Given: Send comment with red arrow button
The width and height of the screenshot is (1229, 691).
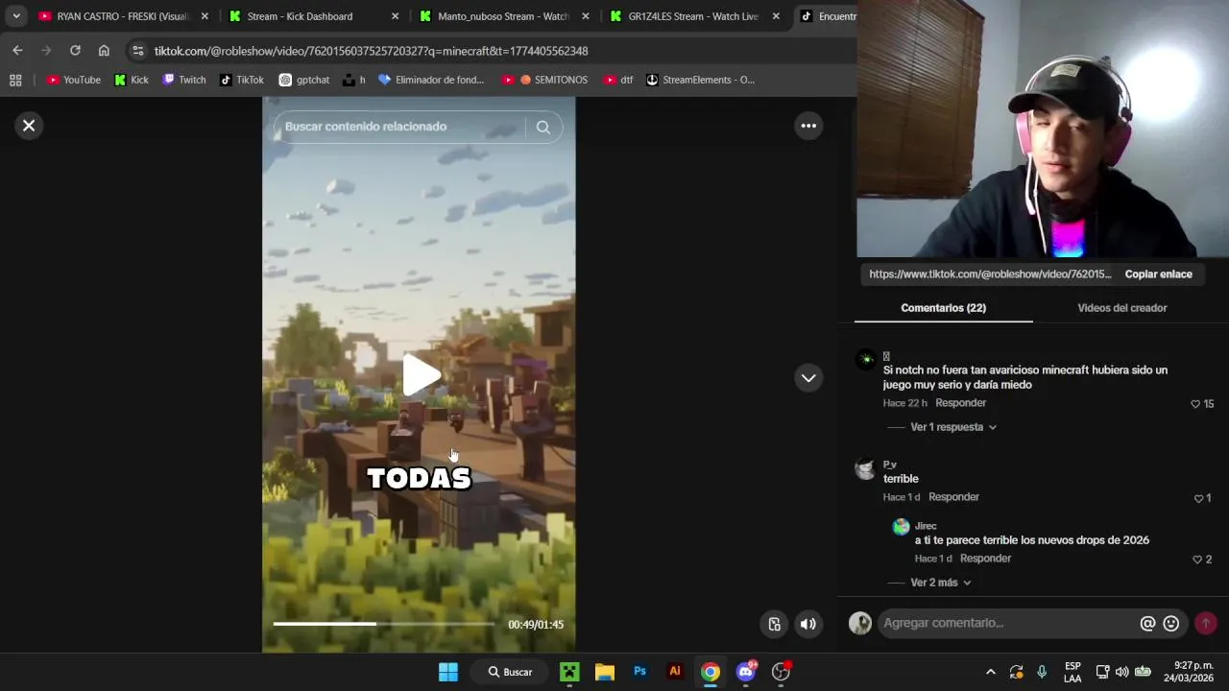Looking at the screenshot, I should click(x=1206, y=624).
